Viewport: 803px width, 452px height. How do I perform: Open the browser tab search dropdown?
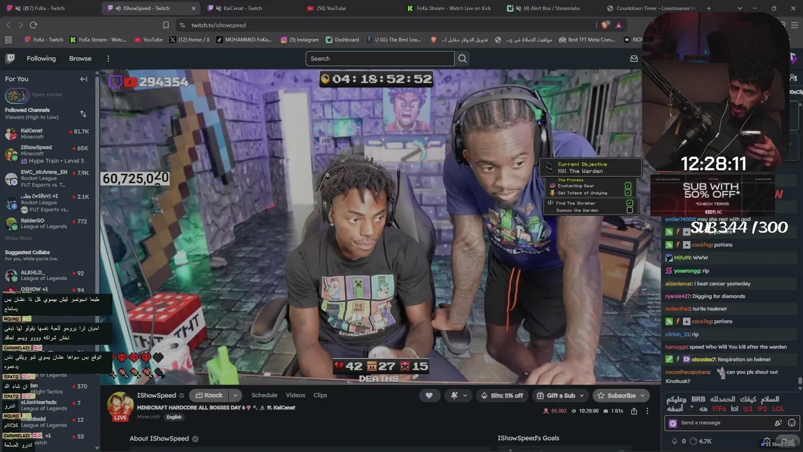click(740, 8)
